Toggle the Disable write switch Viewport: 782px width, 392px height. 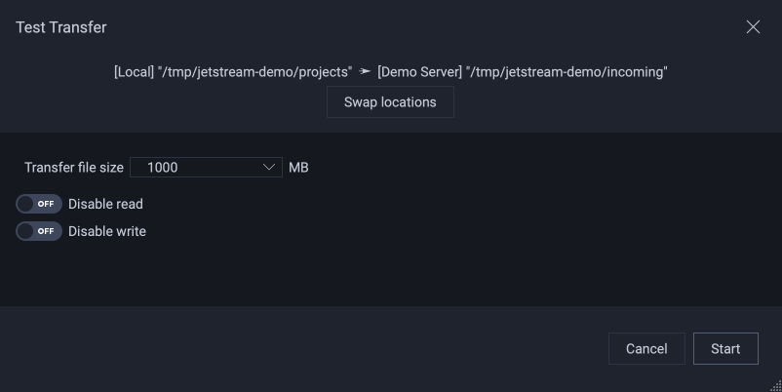click(39, 231)
